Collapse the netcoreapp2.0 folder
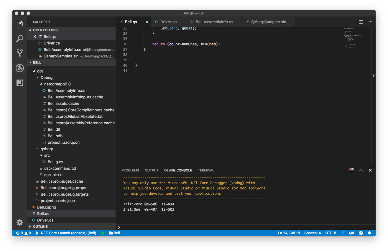Viewport: 388px width, 251px height. click(57, 84)
